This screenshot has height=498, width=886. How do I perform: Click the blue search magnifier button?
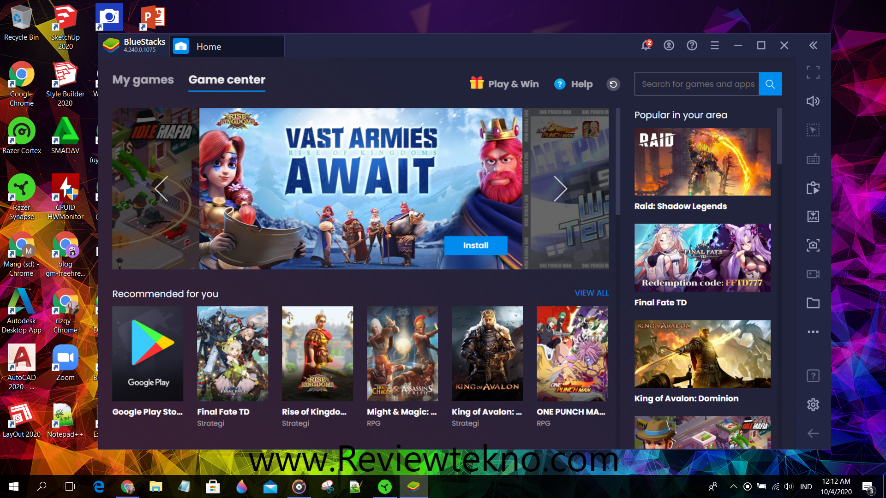tap(770, 84)
